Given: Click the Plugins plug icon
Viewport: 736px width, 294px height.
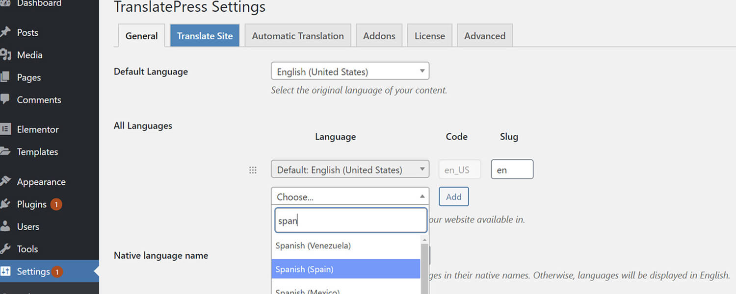Looking at the screenshot, I should [x=5, y=204].
